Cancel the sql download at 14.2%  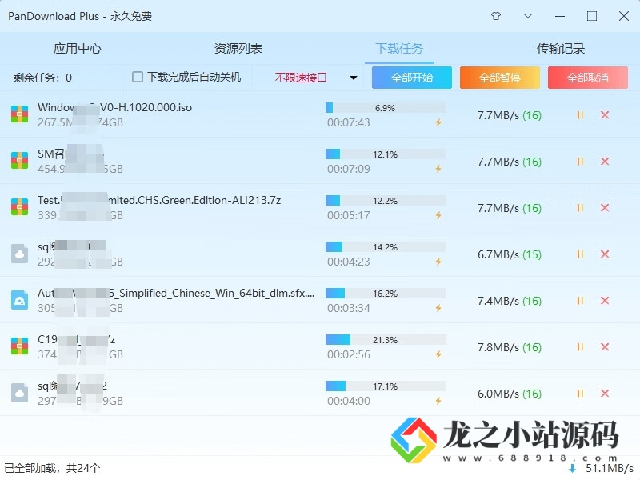[x=605, y=254]
